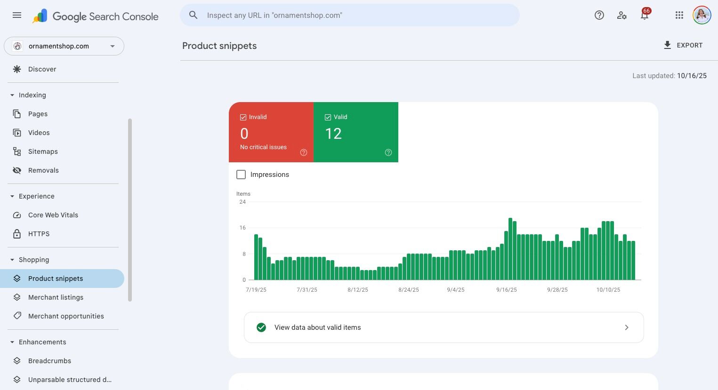This screenshot has height=390, width=718.
Task: Click the user profile avatar
Action: click(702, 15)
